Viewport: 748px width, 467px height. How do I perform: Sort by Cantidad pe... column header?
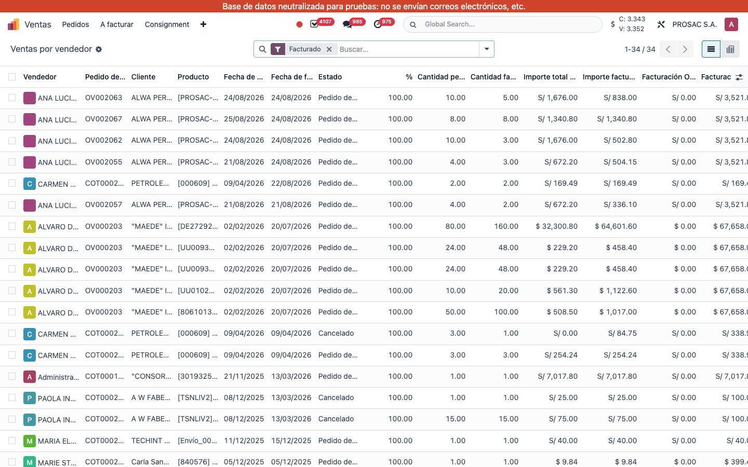click(x=442, y=77)
